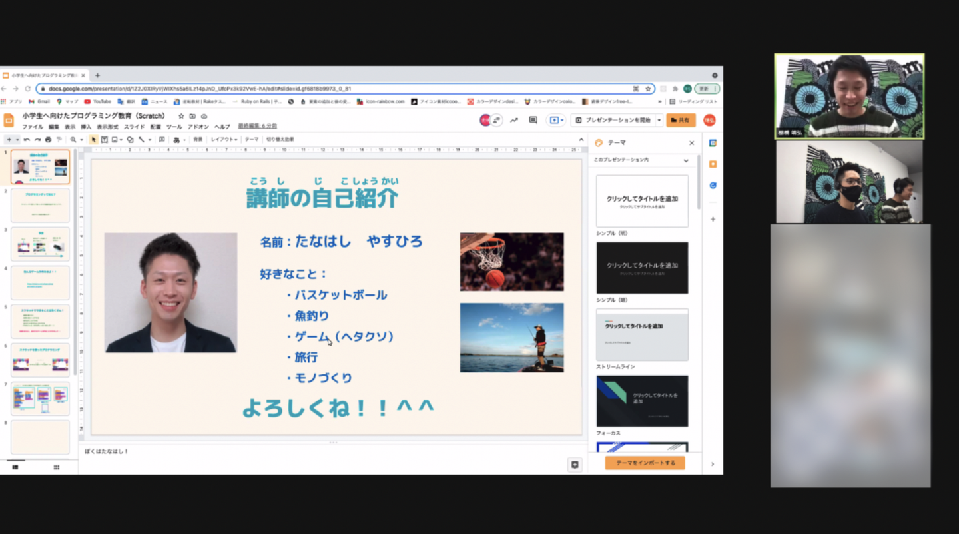Open the comment history icon
Viewport: 959px width, 534px height.
click(x=533, y=120)
